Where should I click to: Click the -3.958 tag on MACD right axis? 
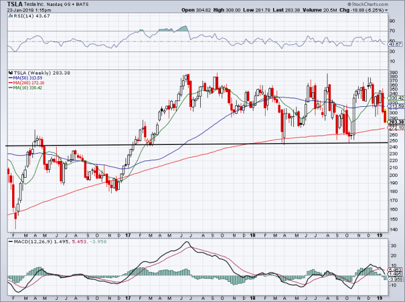pos(395,279)
